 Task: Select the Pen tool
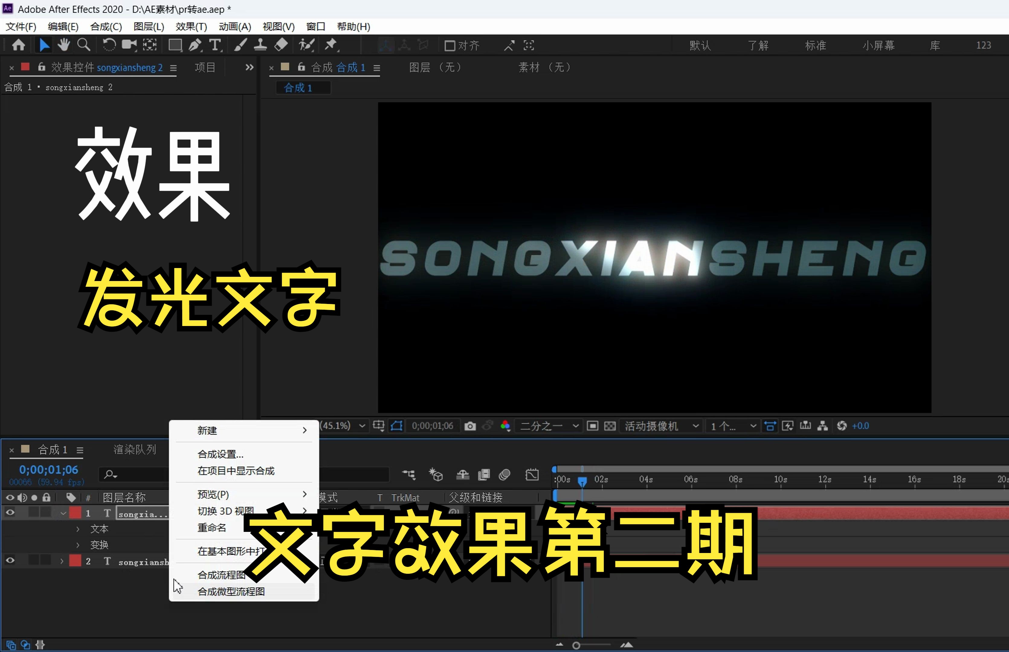[x=195, y=45]
